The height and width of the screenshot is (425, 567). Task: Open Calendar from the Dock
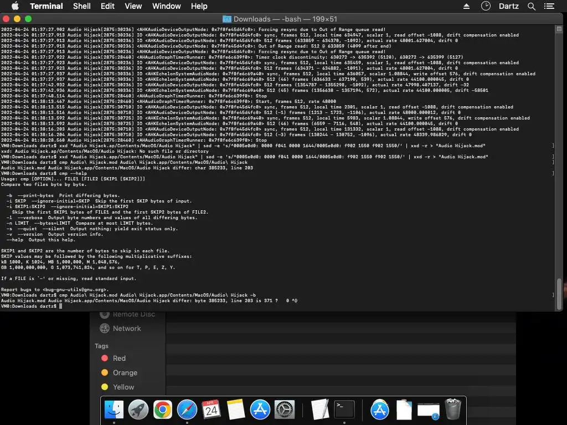[x=211, y=410]
